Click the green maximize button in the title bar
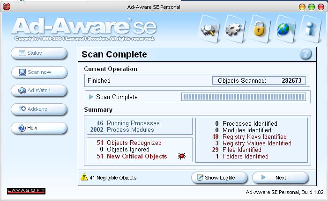Screen dimensions: 328x201 tap(312, 7)
